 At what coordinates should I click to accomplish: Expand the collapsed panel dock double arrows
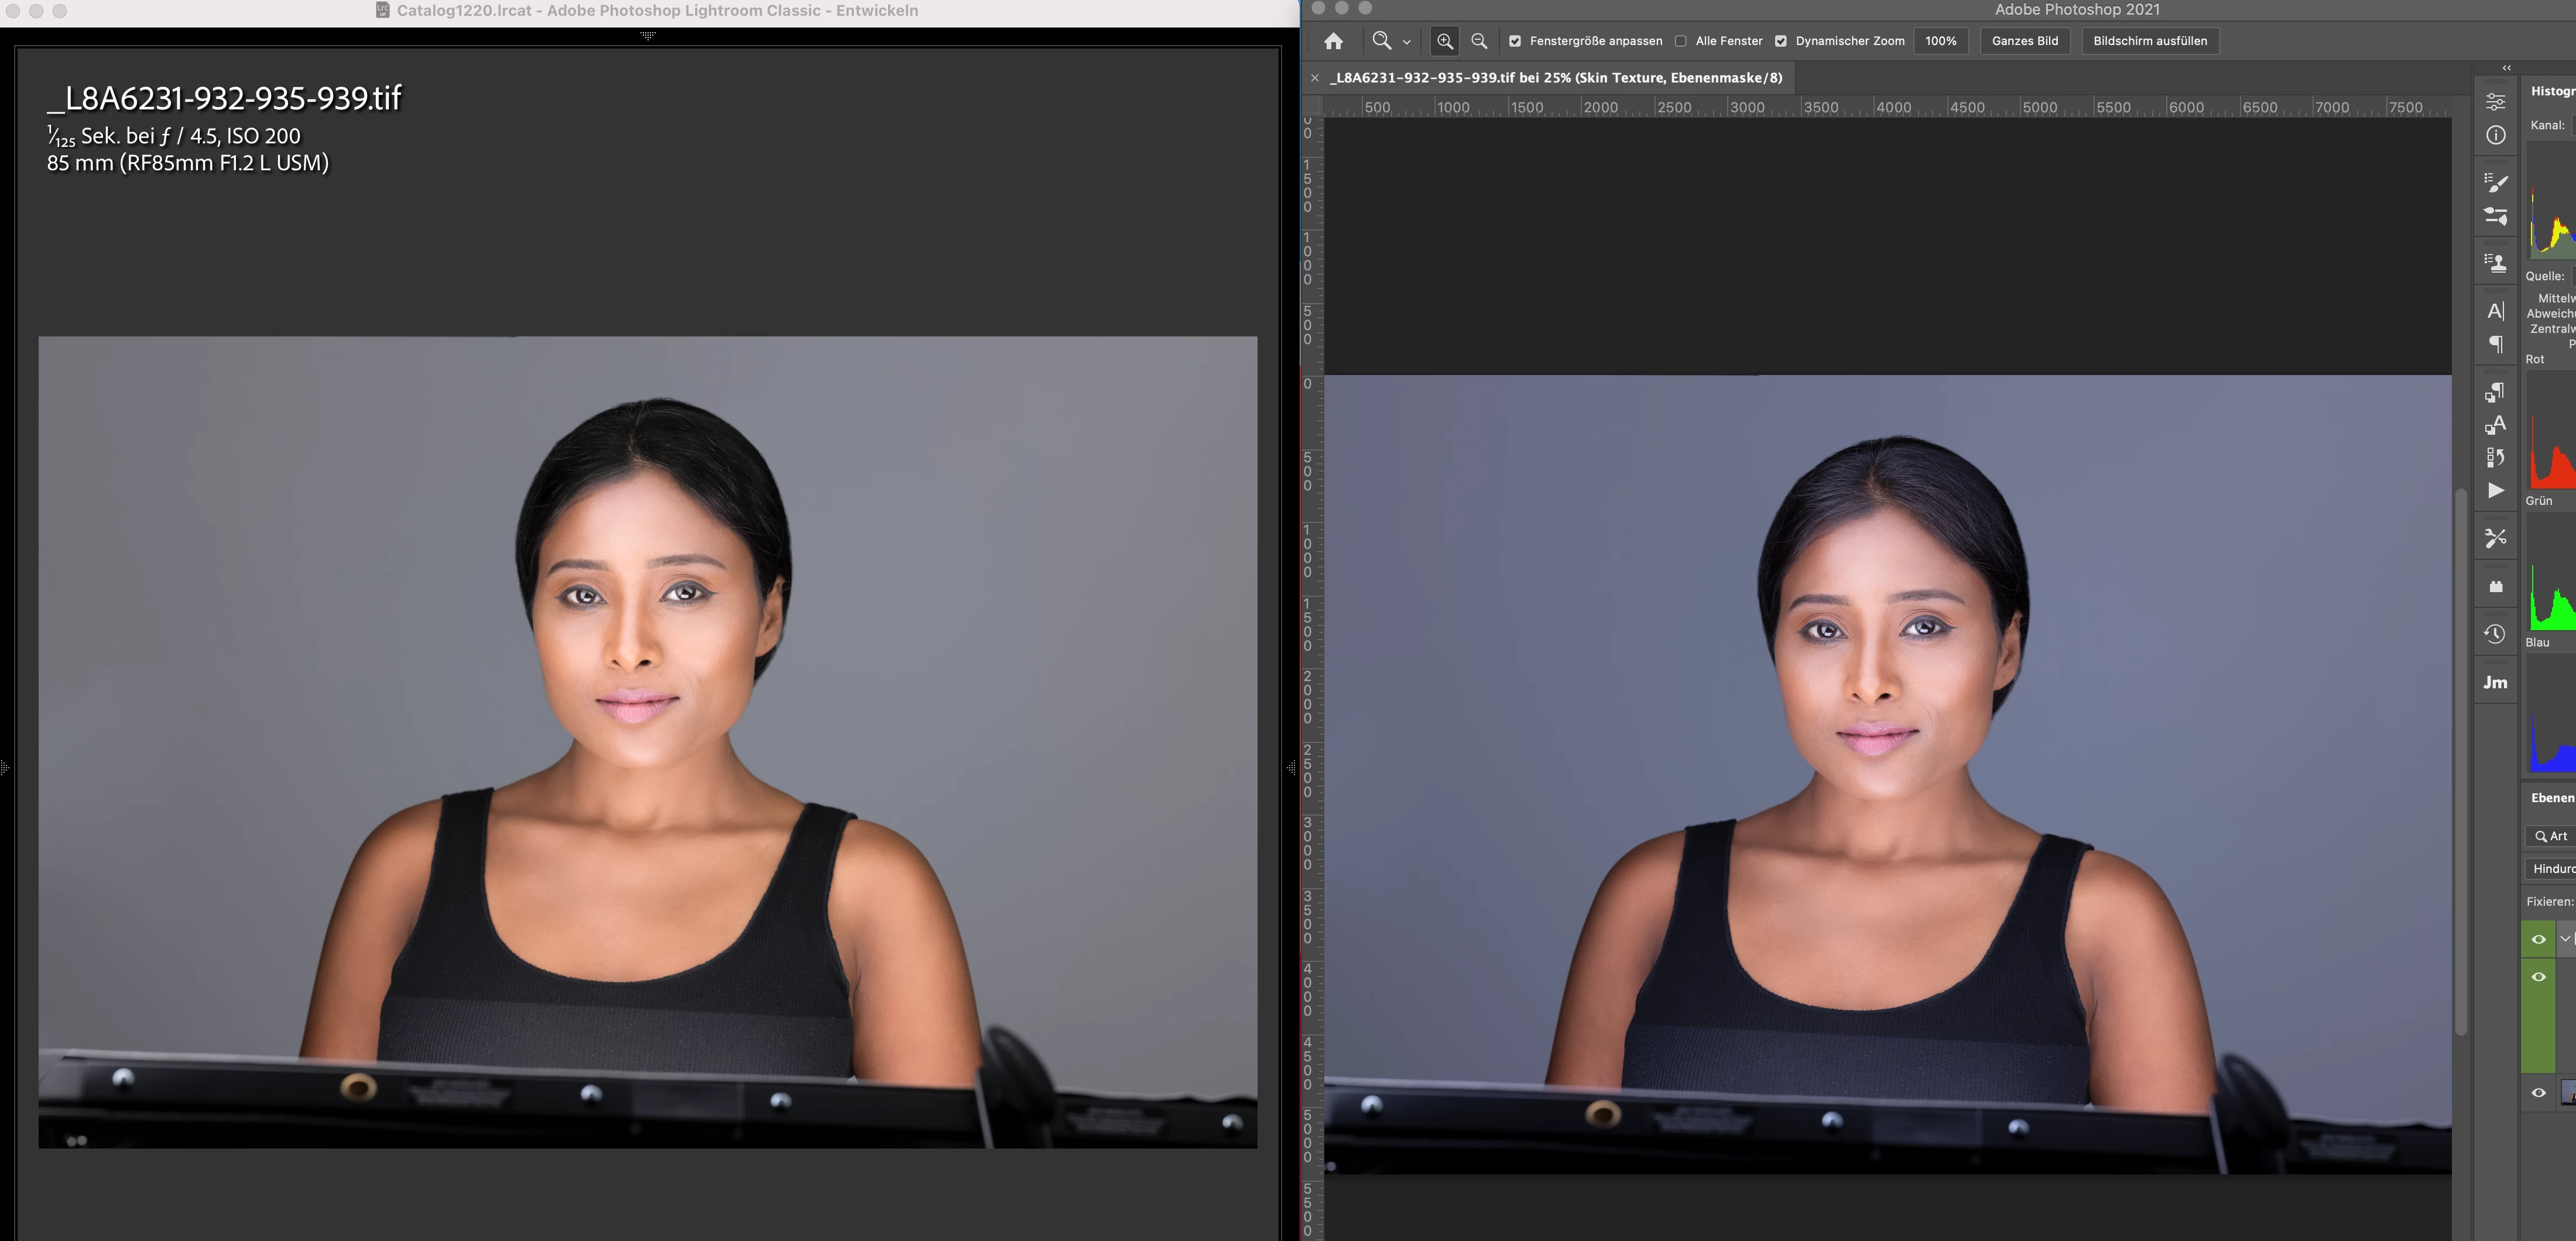click(x=2506, y=68)
